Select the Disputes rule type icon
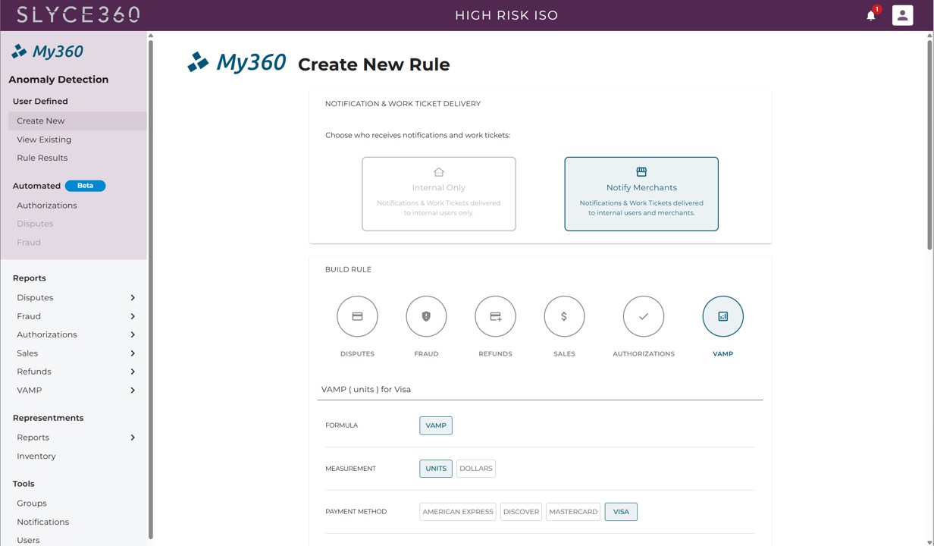Image resolution: width=934 pixels, height=546 pixels. (x=357, y=316)
